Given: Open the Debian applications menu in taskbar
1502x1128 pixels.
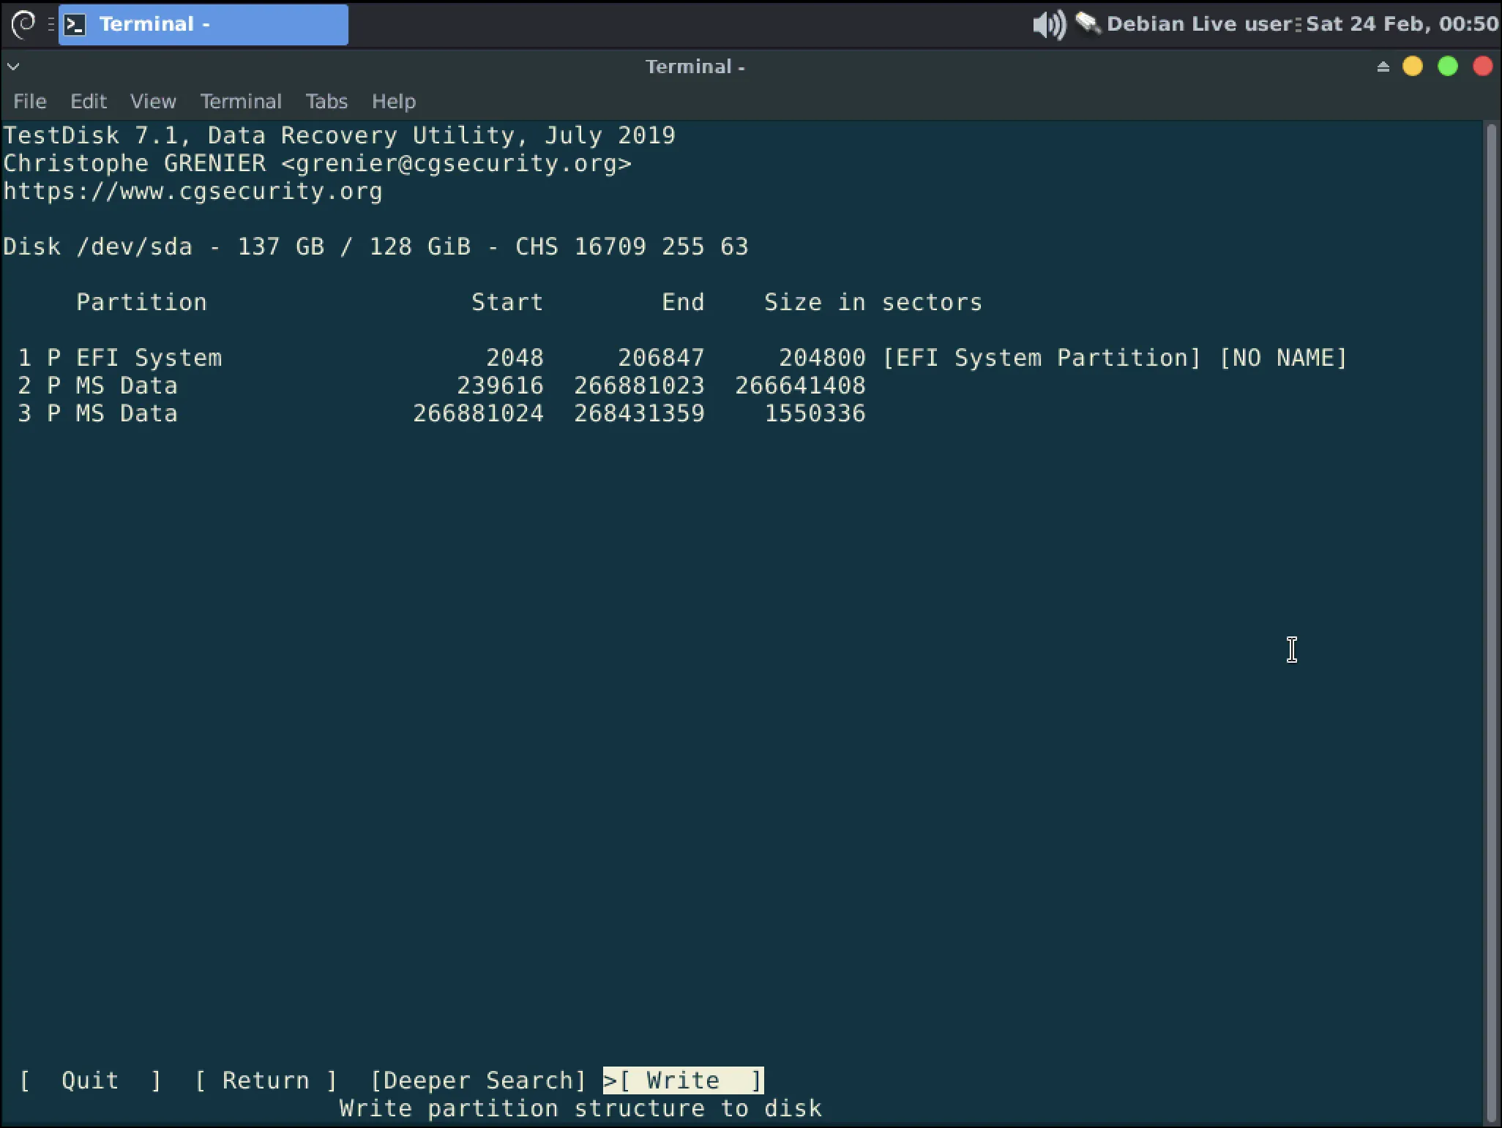Looking at the screenshot, I should click(24, 24).
